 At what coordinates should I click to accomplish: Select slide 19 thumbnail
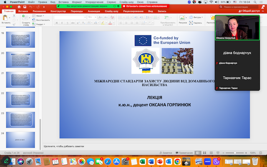[20, 40]
